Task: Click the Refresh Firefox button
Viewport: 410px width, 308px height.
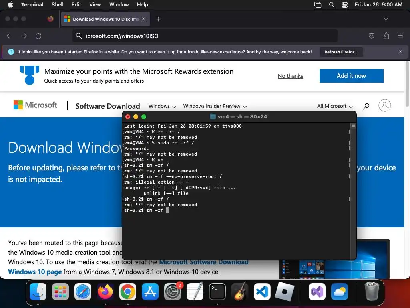Action: coord(341,52)
